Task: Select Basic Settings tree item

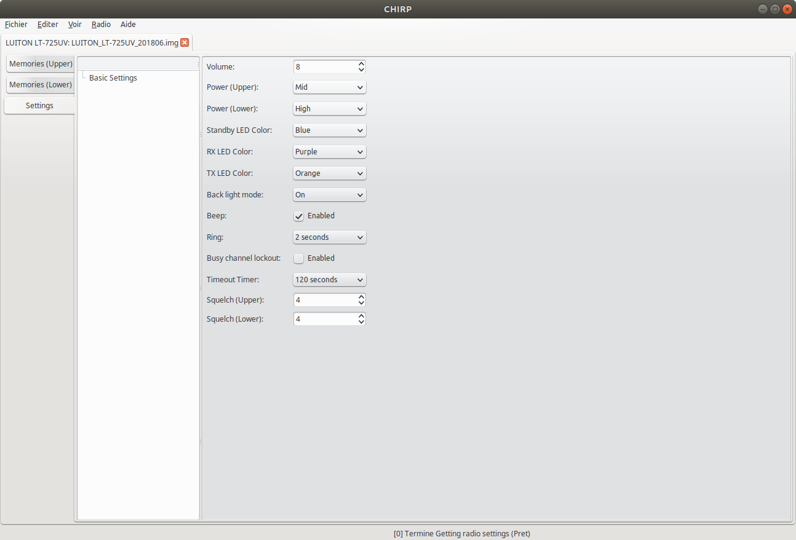Action: pos(113,78)
